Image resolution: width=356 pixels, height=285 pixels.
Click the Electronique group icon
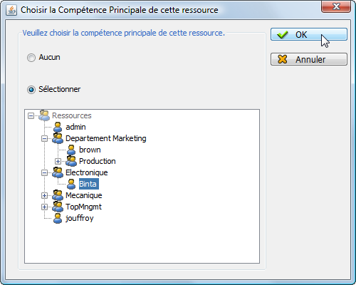pyautogui.click(x=58, y=172)
